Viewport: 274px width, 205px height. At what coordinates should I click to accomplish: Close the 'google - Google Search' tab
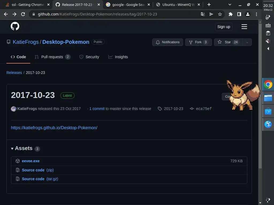coord(149,5)
